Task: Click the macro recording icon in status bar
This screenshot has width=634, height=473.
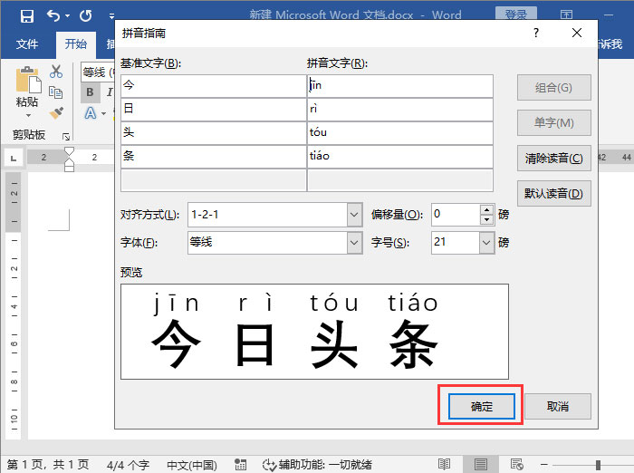Action: pos(240,465)
